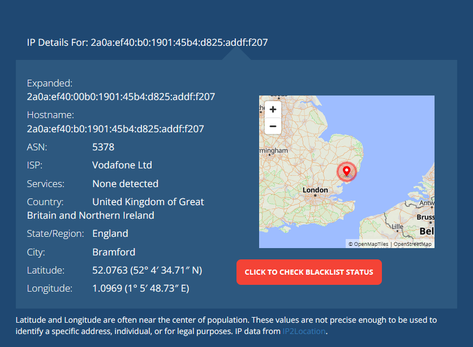This screenshot has height=347, width=473.
Task: Click the Latitude and Longitude disclaimer text
Action: tap(226, 326)
